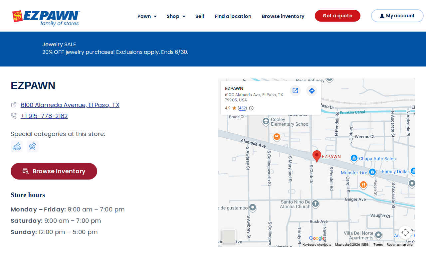Click the rating info icon beside 462 reviews
The width and height of the screenshot is (426, 266).
point(251,108)
